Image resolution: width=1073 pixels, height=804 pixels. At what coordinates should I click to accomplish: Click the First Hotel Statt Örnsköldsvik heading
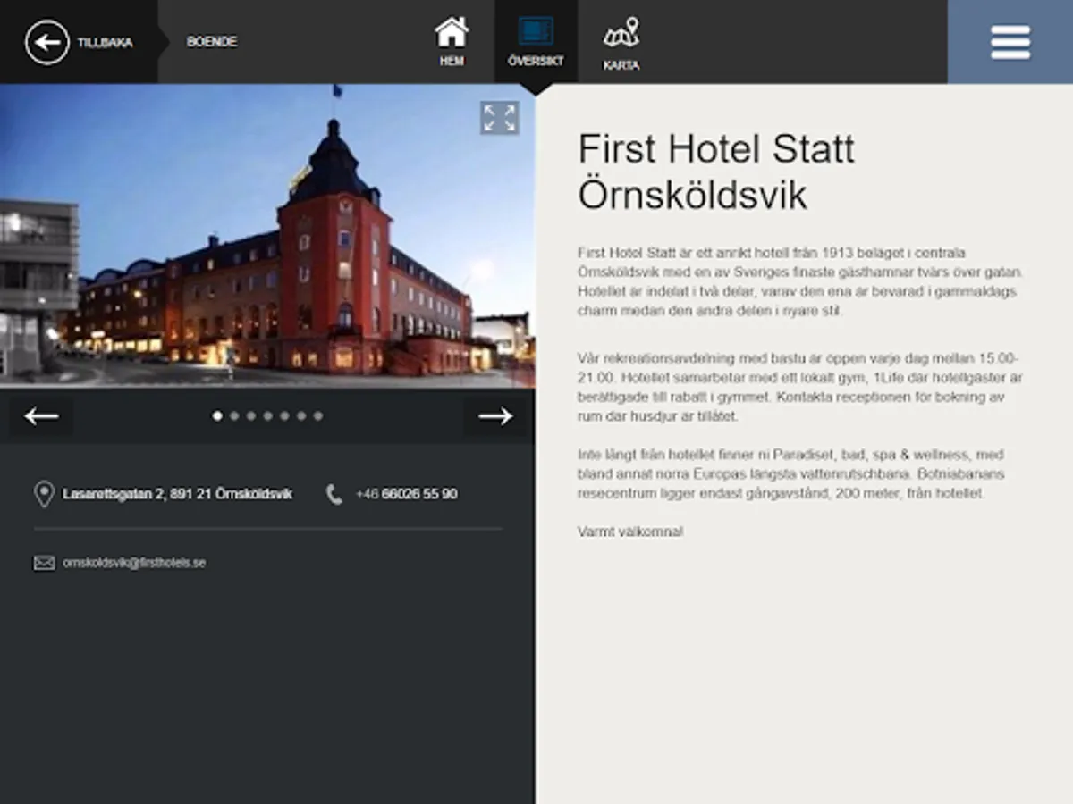(716, 172)
